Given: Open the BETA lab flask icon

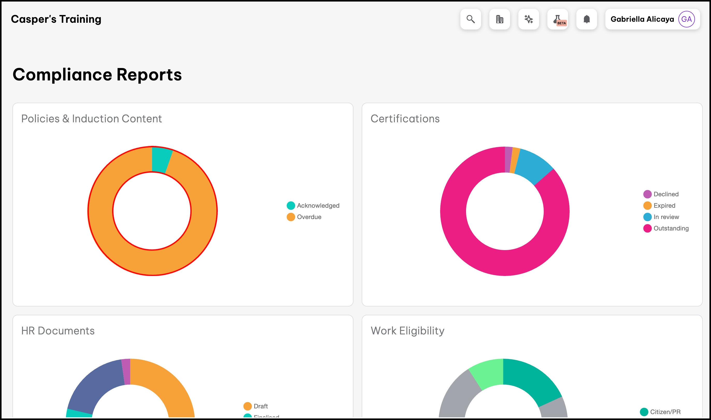Looking at the screenshot, I should point(558,19).
